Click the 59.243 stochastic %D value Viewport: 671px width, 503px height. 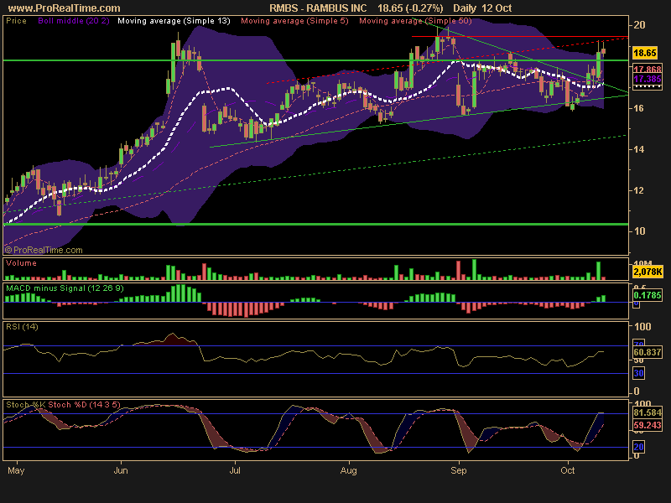[648, 426]
